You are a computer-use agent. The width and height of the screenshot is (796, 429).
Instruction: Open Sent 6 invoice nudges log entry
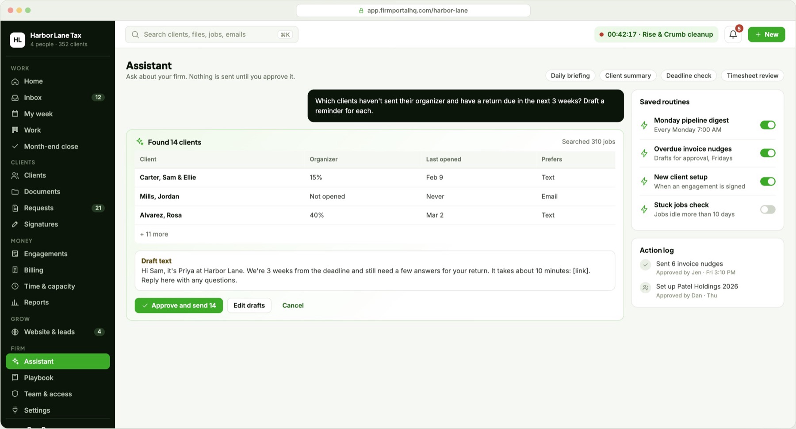tap(708, 268)
